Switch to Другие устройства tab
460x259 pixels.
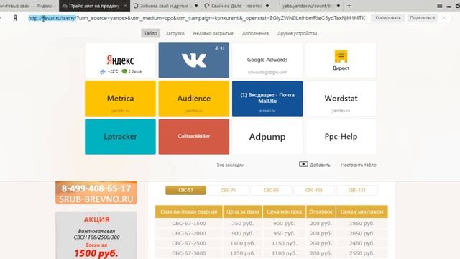(297, 33)
